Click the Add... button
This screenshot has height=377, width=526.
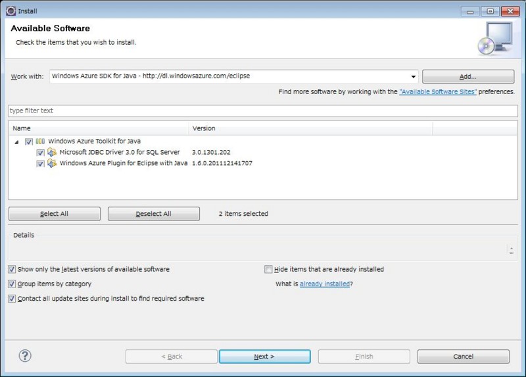468,76
